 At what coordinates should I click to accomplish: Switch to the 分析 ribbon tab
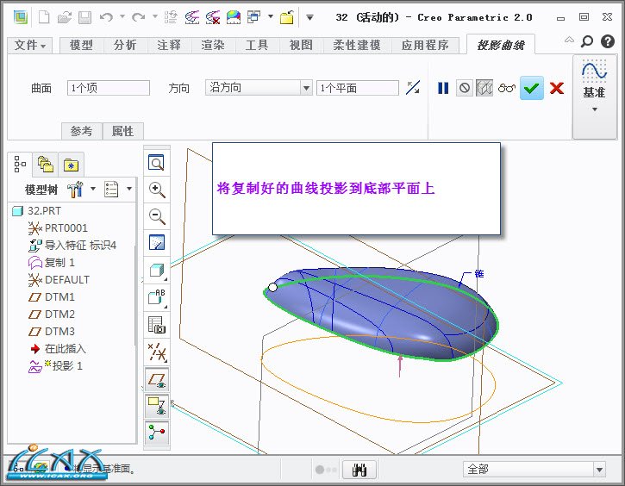point(125,45)
